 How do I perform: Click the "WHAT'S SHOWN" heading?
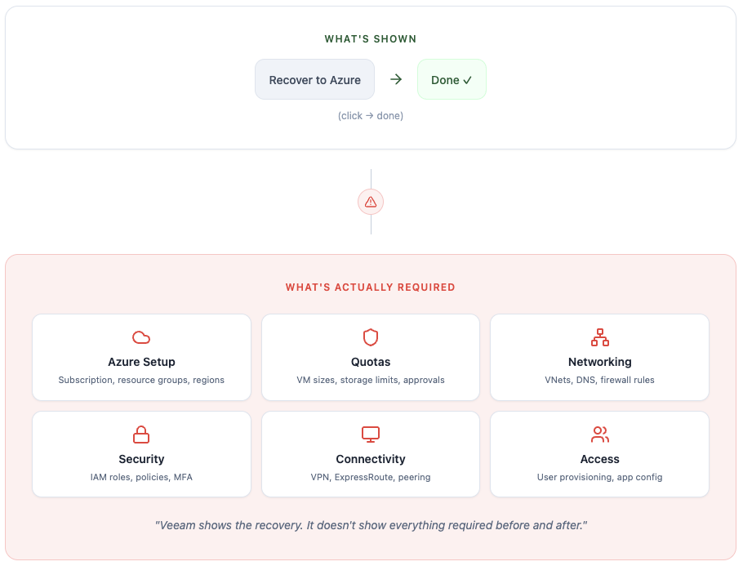371,39
